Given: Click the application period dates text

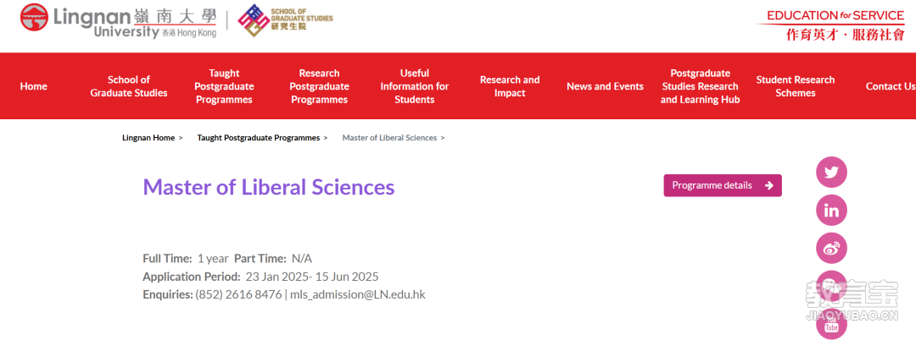Looking at the screenshot, I should tap(312, 277).
